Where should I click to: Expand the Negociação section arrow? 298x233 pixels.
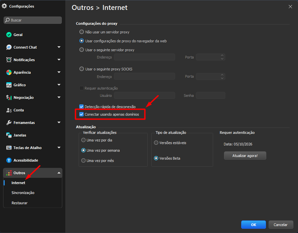coord(59,97)
